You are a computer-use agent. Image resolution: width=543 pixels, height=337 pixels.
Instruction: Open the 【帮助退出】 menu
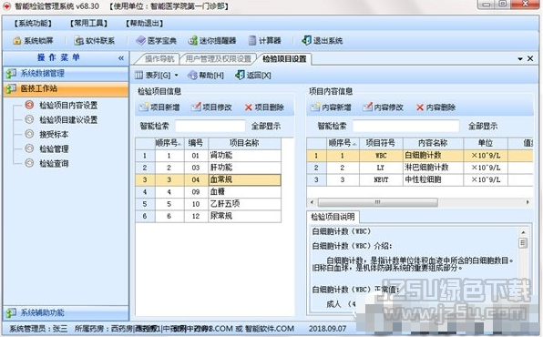click(144, 24)
